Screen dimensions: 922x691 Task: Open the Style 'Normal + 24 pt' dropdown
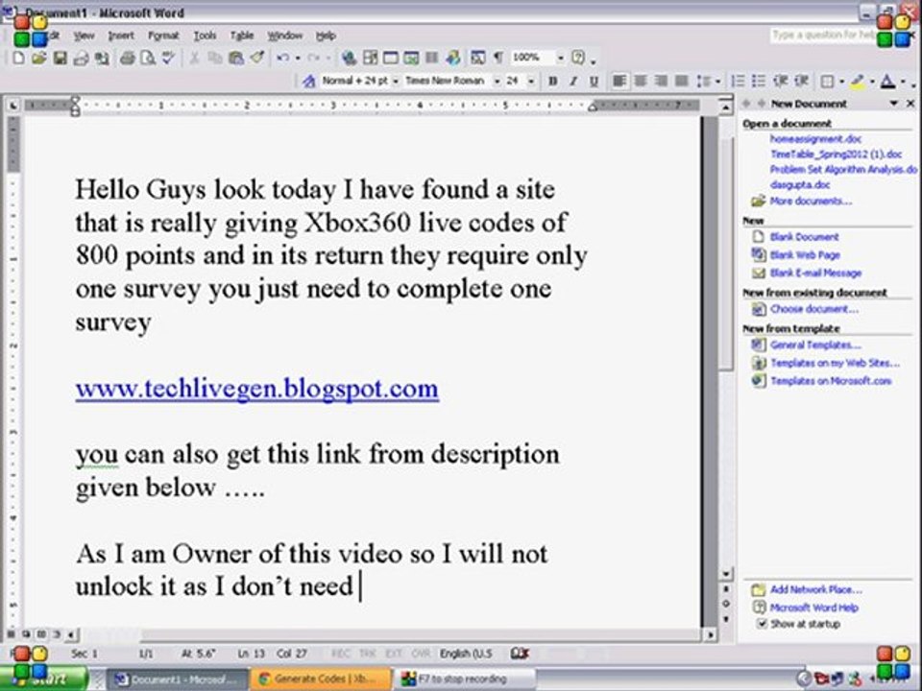pyautogui.click(x=396, y=81)
